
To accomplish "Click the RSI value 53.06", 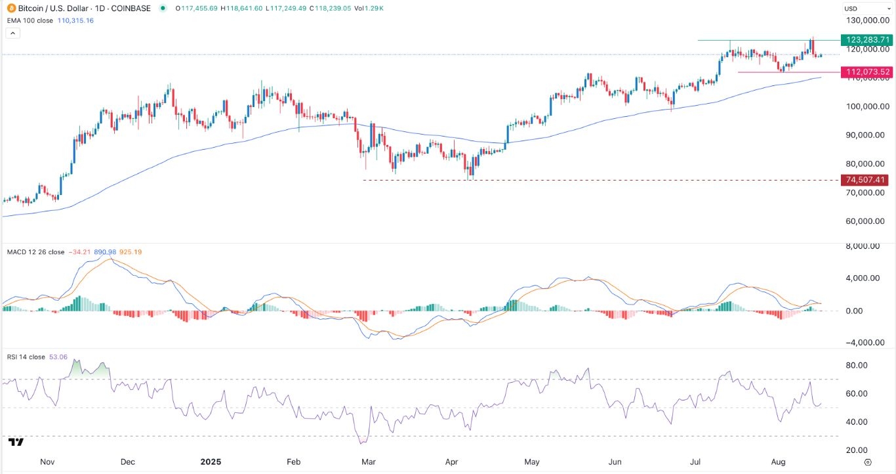I will (x=58, y=357).
